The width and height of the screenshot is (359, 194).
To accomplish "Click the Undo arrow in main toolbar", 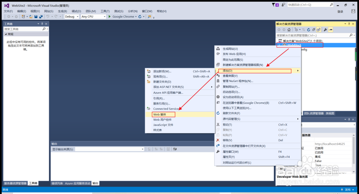I will [48, 16].
